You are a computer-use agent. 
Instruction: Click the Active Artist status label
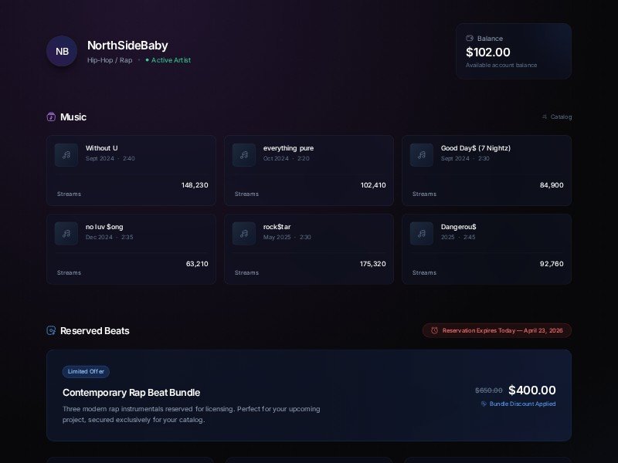[170, 60]
